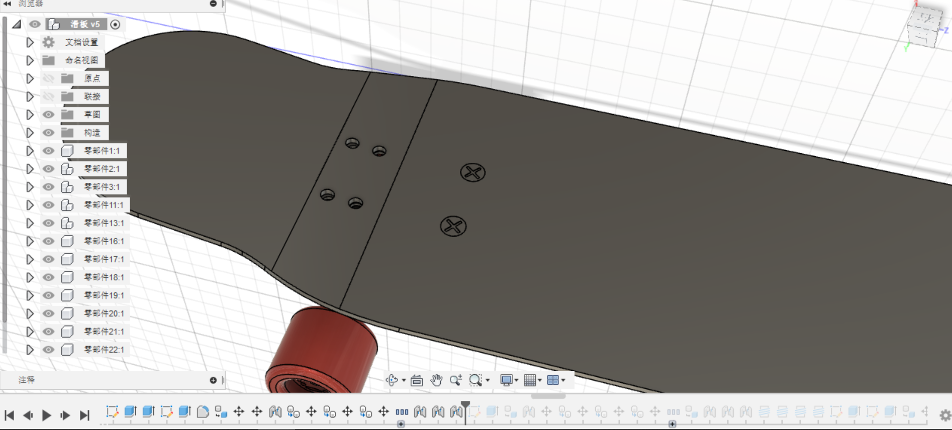Image resolution: width=952 pixels, height=430 pixels.
Task: Open the Grid and Snaps dropdown arrow
Action: (540, 380)
